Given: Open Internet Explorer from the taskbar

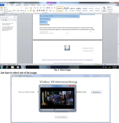Looking at the screenshot, I should (7, 67).
